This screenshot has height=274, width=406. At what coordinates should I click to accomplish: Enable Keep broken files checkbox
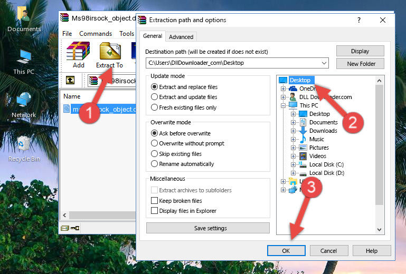point(154,201)
